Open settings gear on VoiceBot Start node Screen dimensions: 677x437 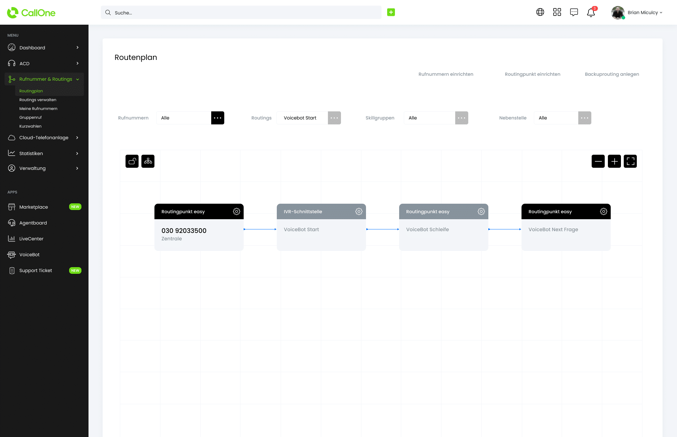tap(359, 211)
